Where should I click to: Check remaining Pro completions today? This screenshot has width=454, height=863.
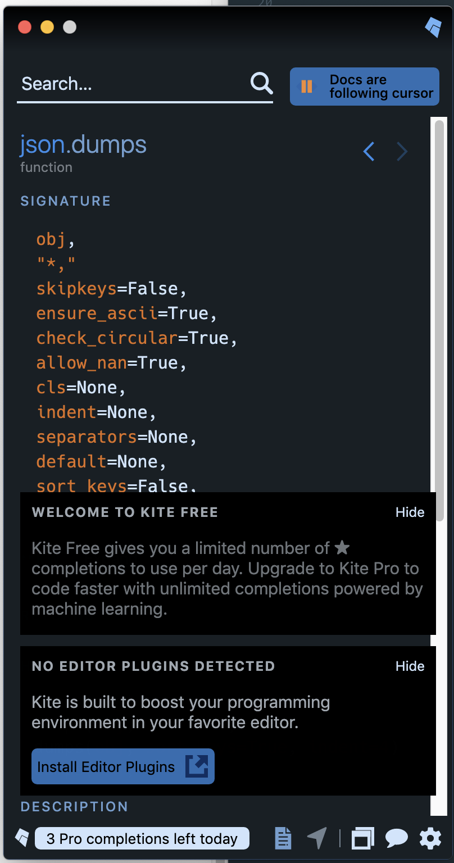pyautogui.click(x=142, y=838)
